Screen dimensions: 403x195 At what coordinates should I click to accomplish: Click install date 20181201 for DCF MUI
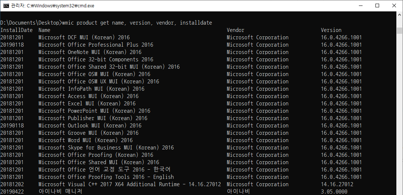12,37
